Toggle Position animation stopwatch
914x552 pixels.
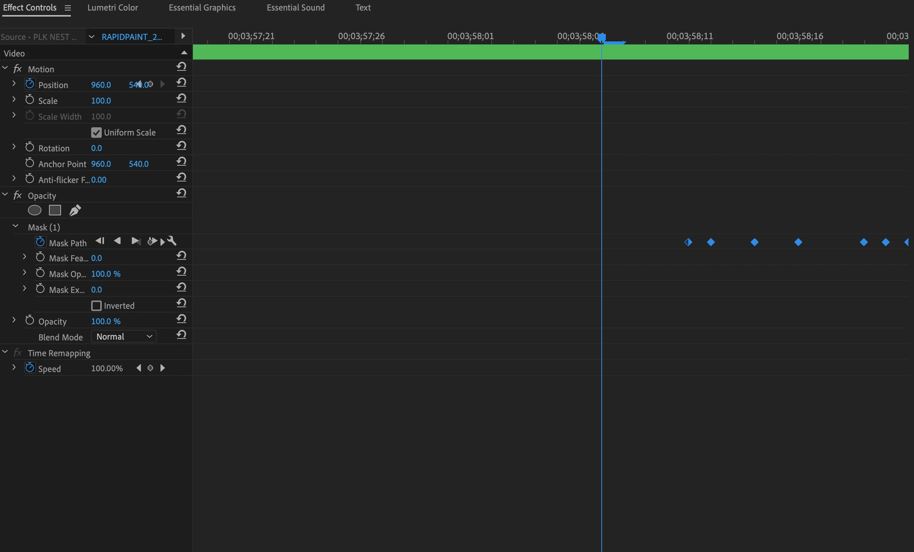tap(30, 84)
